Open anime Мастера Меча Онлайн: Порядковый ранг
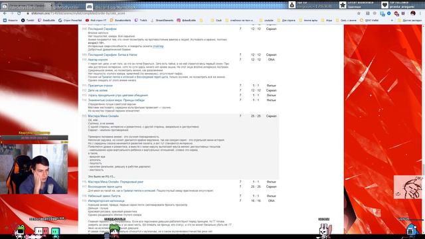The width and height of the screenshot is (425, 239). tap(116, 182)
